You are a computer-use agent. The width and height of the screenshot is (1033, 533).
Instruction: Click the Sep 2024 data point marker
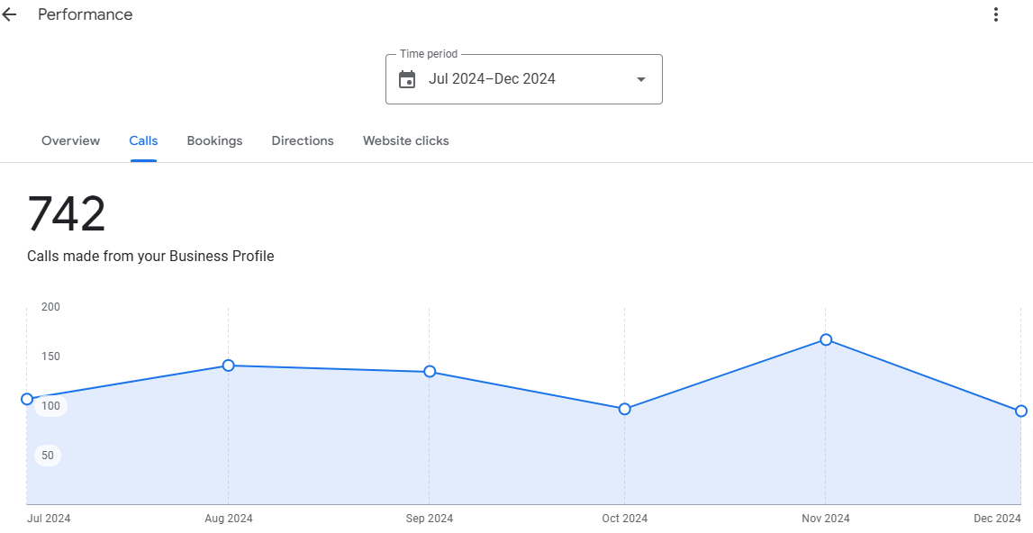430,372
